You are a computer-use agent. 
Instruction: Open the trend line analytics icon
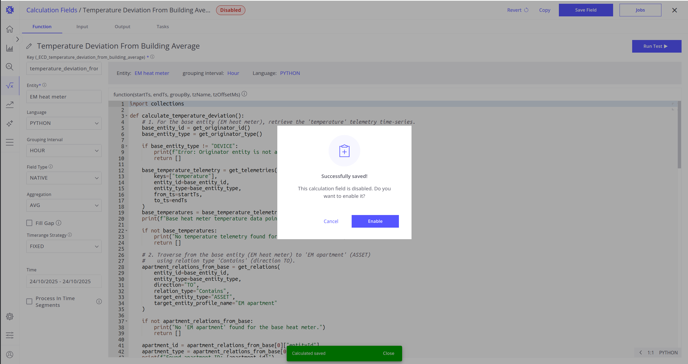pyautogui.click(x=10, y=104)
